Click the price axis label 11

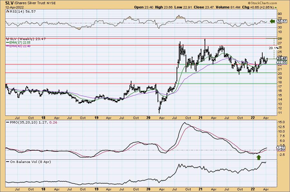click(x=280, y=113)
